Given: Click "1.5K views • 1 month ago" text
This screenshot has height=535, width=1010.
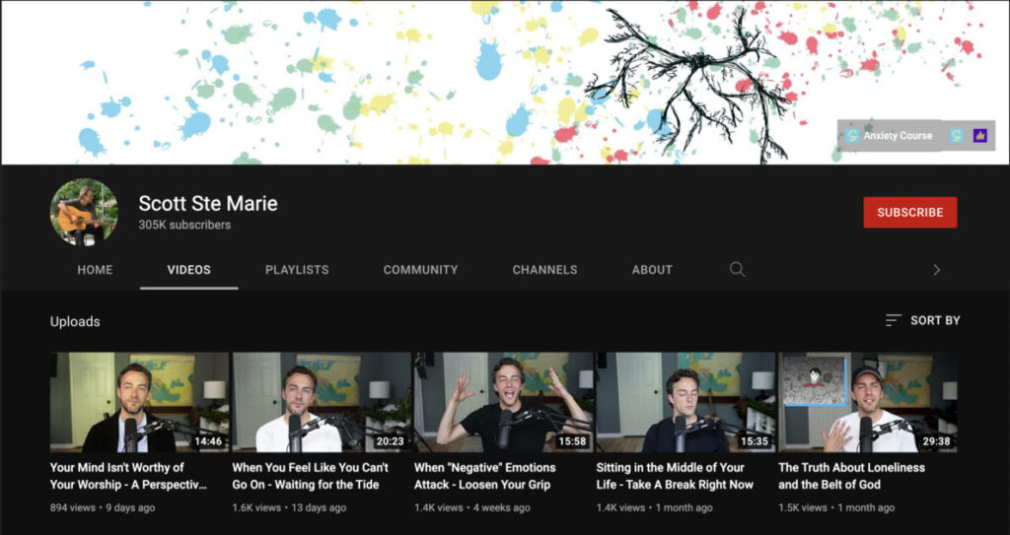Looking at the screenshot, I should 836,507.
